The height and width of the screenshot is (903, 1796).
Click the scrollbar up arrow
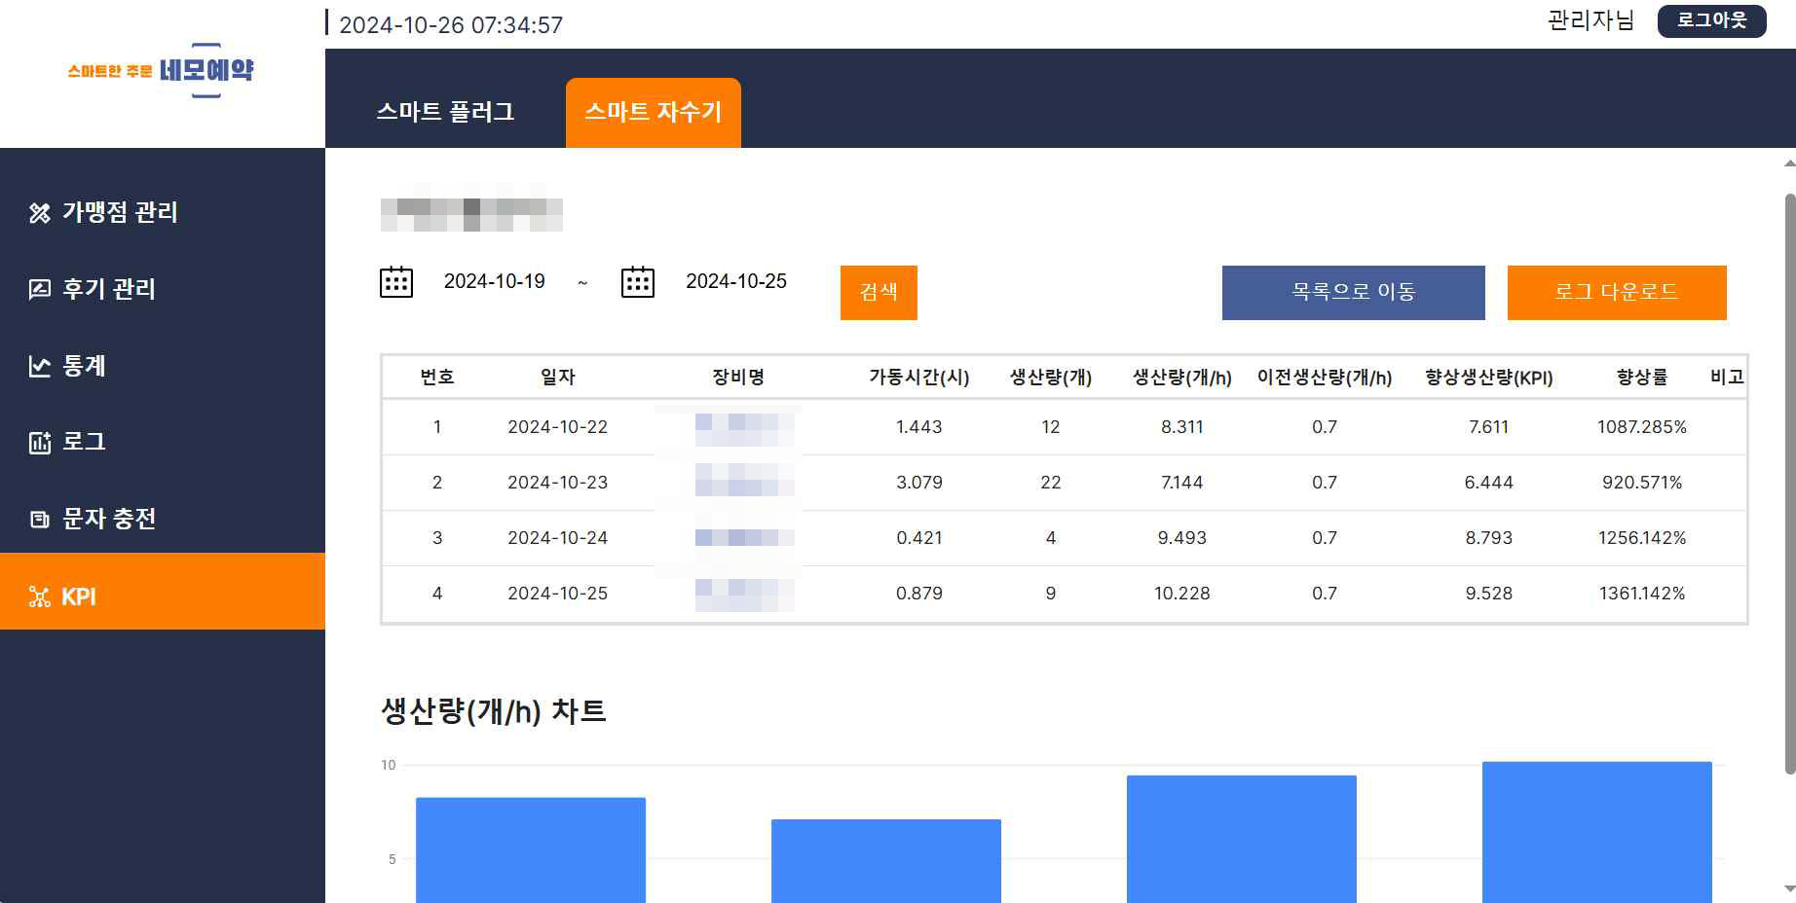click(x=1789, y=163)
